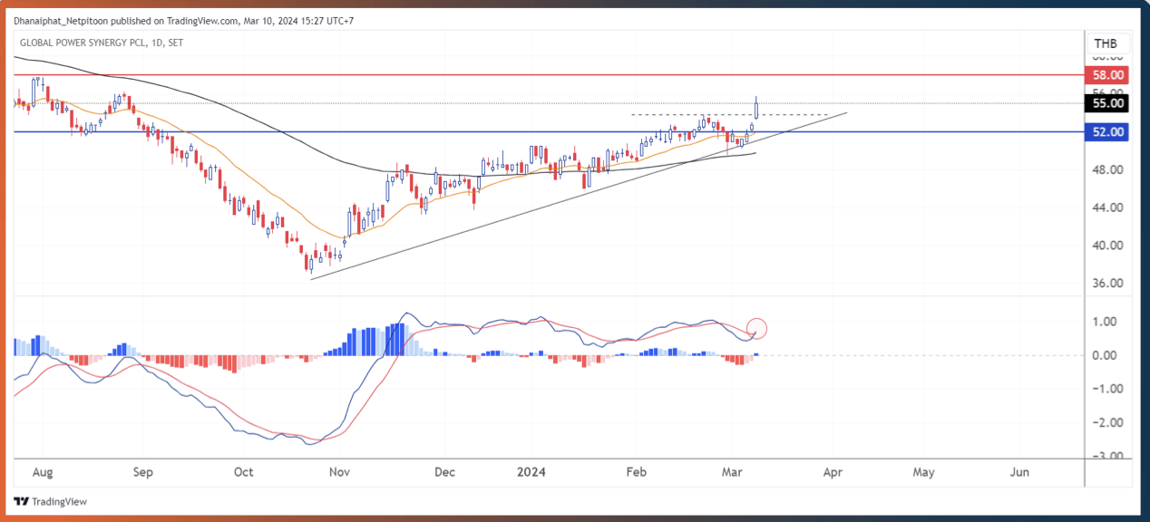This screenshot has width=1150, height=522.
Task: Click the 40.00 price scale value
Action: tap(1108, 246)
